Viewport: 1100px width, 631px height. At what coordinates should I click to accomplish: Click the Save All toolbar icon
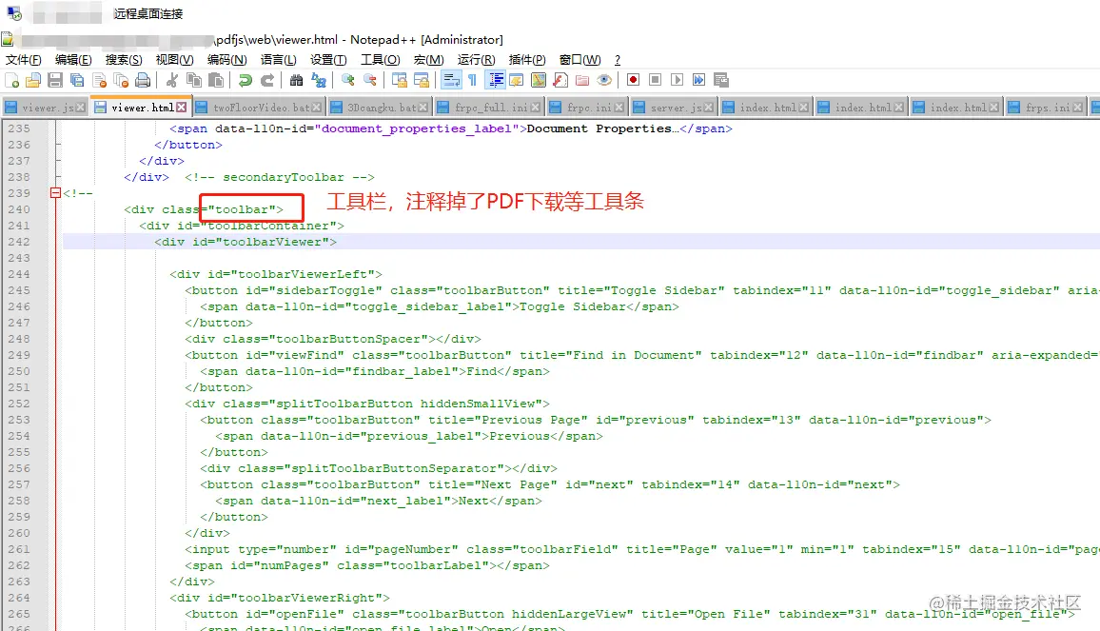pyautogui.click(x=77, y=80)
